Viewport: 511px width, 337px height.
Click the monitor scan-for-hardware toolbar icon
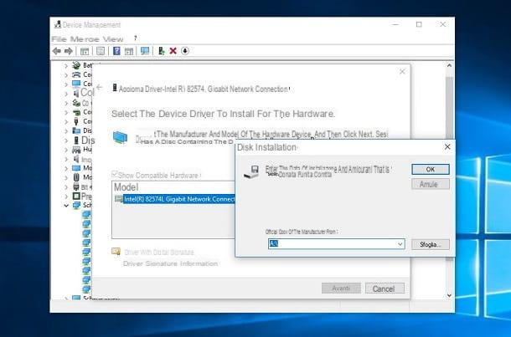coord(145,51)
